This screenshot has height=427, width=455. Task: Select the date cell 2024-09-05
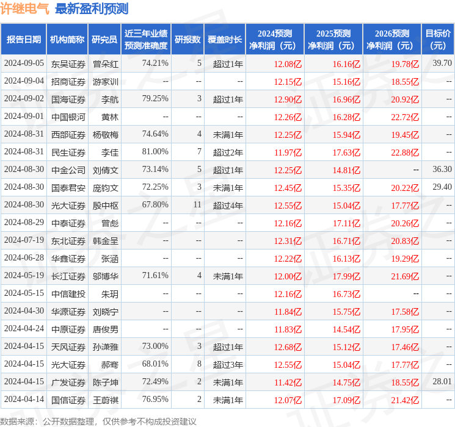point(24,63)
